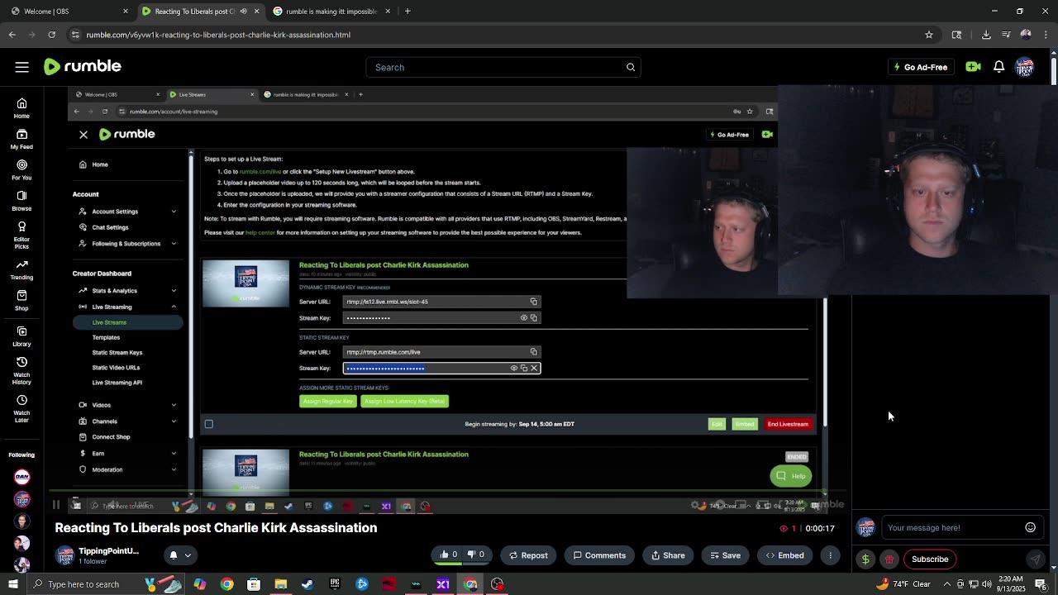The height and width of the screenshot is (595, 1058).
Task: Click the search magnifier icon in Rumble header
Action: [x=631, y=67]
